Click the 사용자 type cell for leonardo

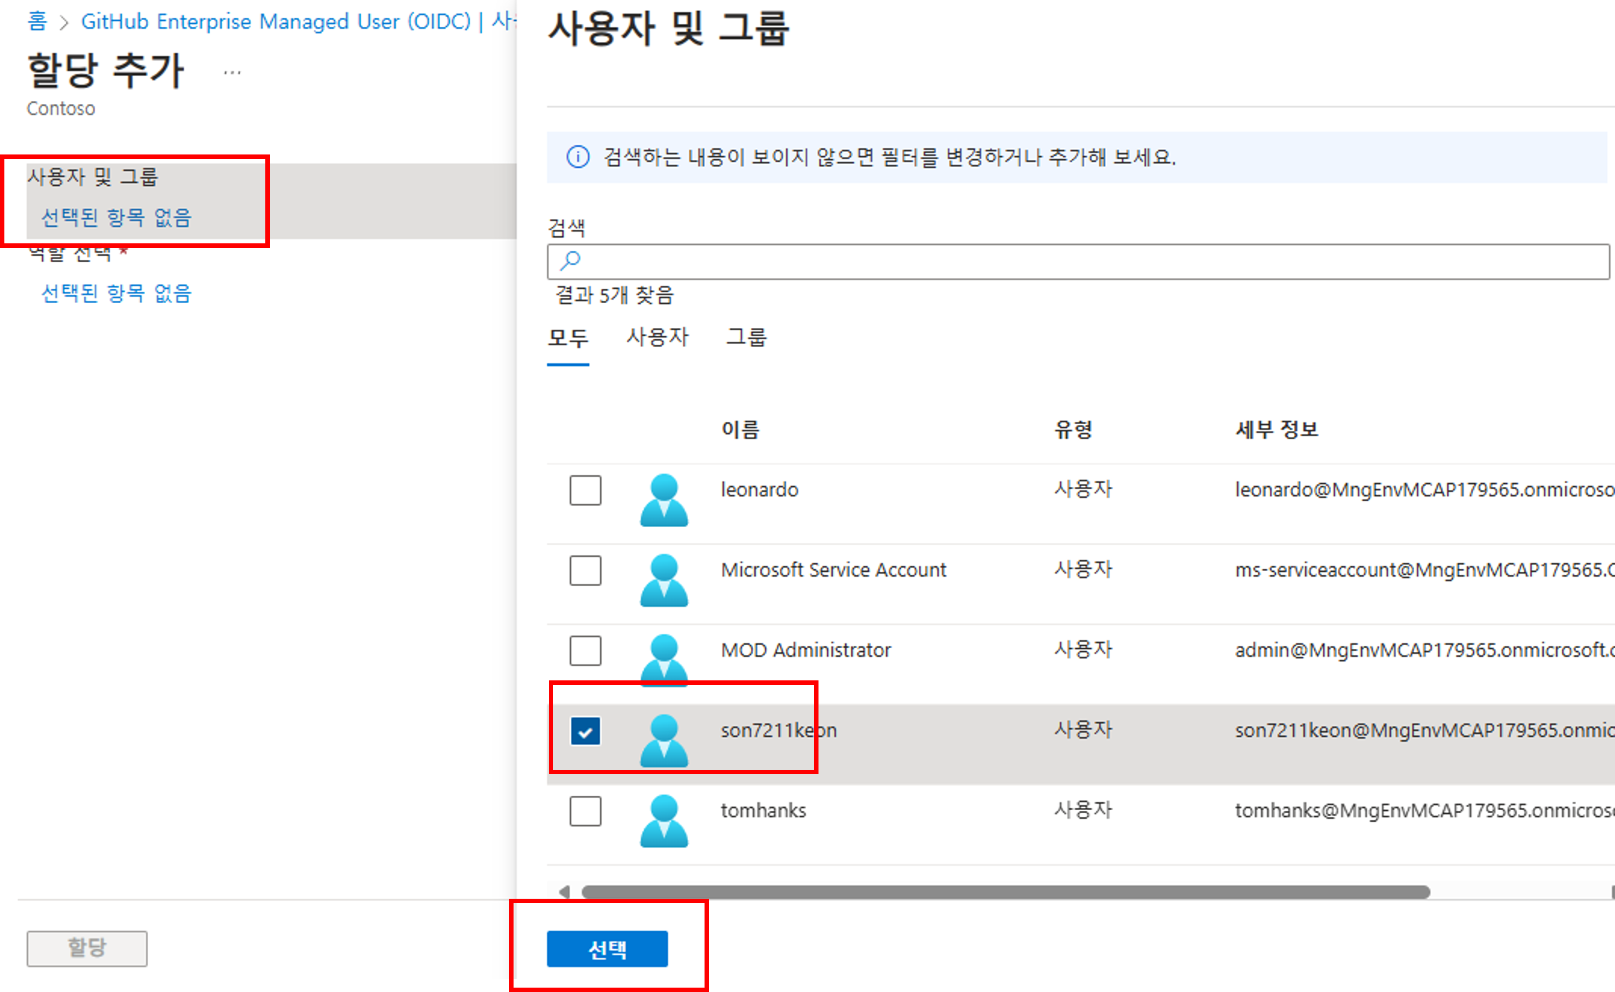[x=1083, y=489]
